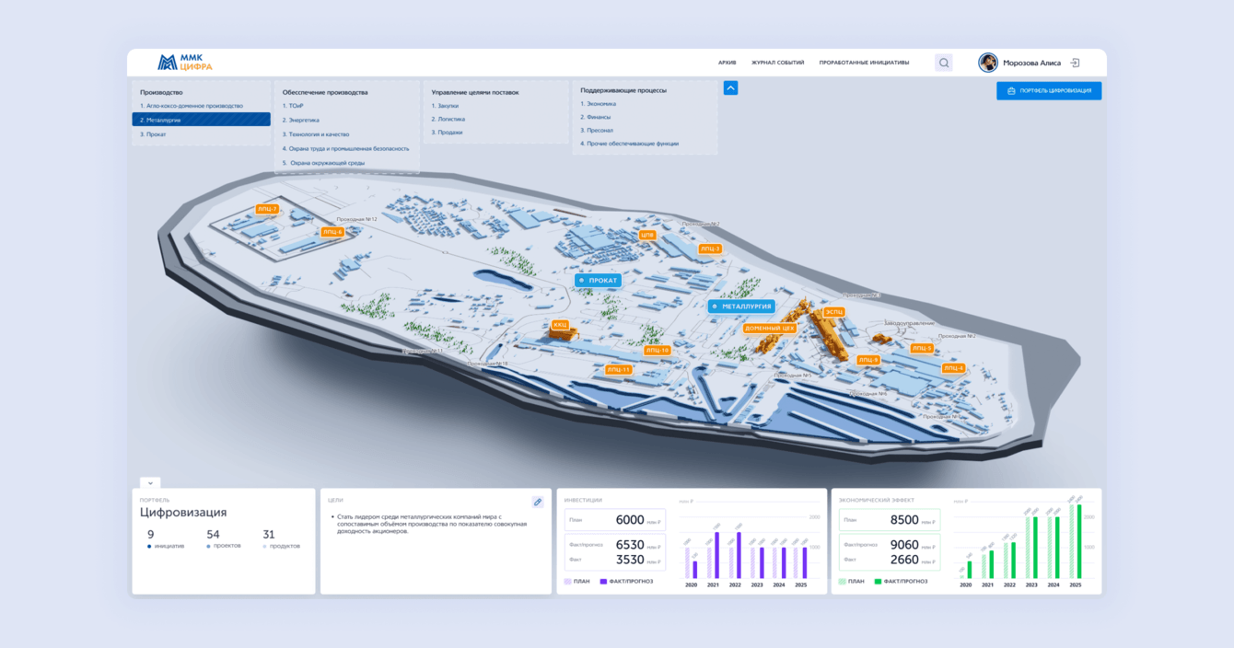Collapse the top menu with blue chevron
The width and height of the screenshot is (1234, 648).
730,88
